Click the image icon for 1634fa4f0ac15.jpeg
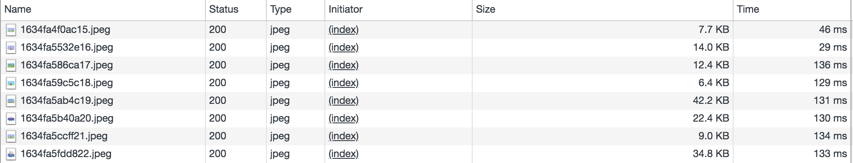The height and width of the screenshot is (163, 853). click(11, 30)
